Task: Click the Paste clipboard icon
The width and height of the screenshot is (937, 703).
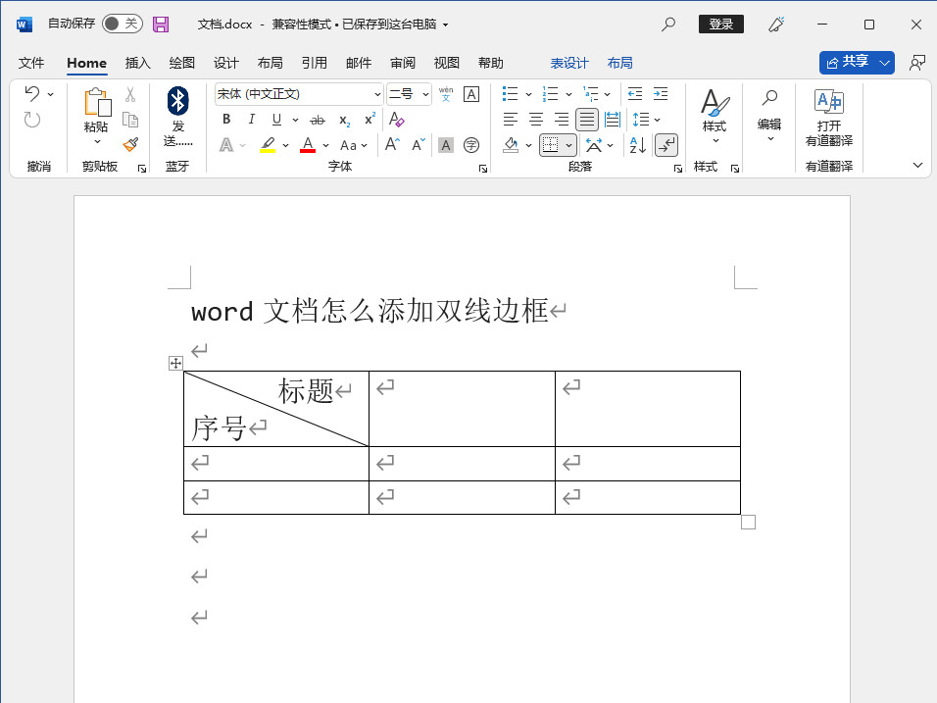Action: pyautogui.click(x=97, y=102)
